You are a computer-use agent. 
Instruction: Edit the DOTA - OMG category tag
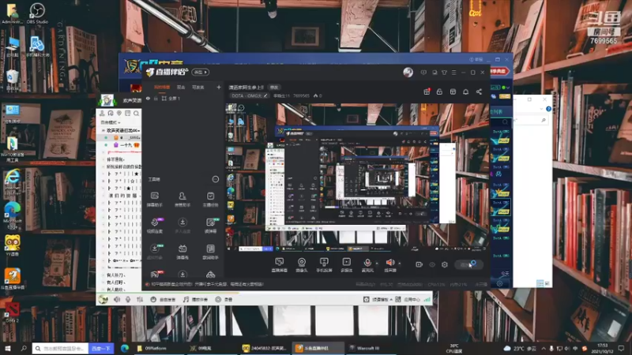(250, 95)
